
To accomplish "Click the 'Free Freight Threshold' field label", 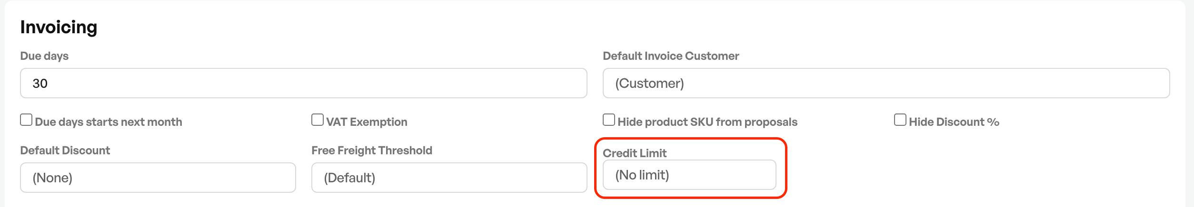I will pos(372,151).
